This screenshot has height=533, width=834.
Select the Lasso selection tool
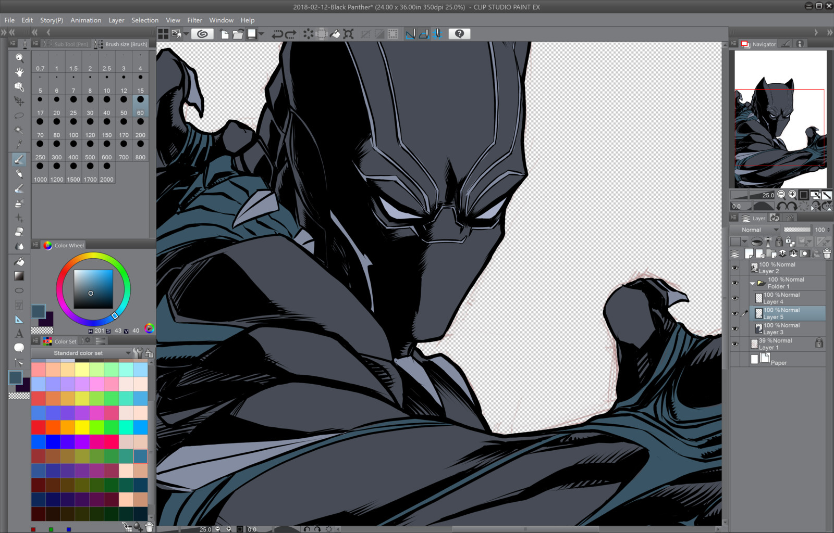point(19,116)
